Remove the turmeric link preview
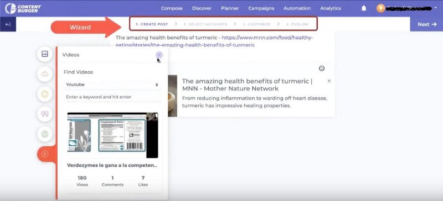The image size is (443, 201). [329, 81]
